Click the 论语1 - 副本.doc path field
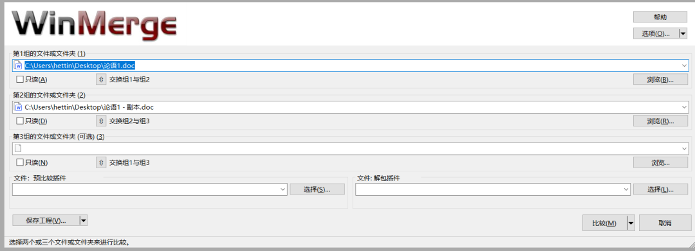 tap(351, 107)
